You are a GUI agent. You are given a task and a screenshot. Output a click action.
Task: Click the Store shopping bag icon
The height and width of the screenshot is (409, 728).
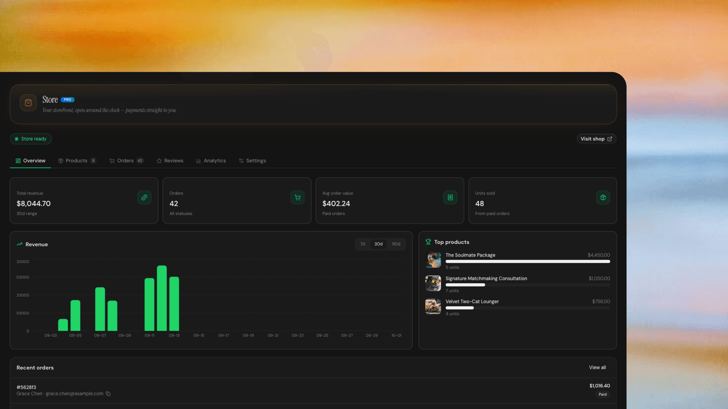coord(28,103)
